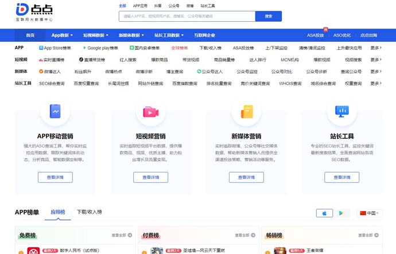Open 视频搜索 link
The height and width of the screenshot is (254, 396).
(354, 60)
